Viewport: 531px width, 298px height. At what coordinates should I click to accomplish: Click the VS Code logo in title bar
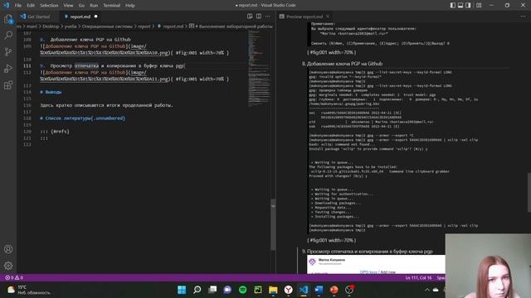(x=6, y=5)
